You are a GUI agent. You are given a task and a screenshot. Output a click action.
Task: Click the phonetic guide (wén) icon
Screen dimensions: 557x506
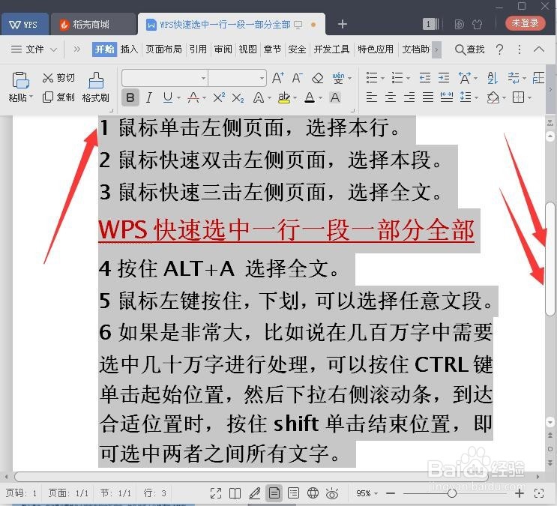click(338, 78)
